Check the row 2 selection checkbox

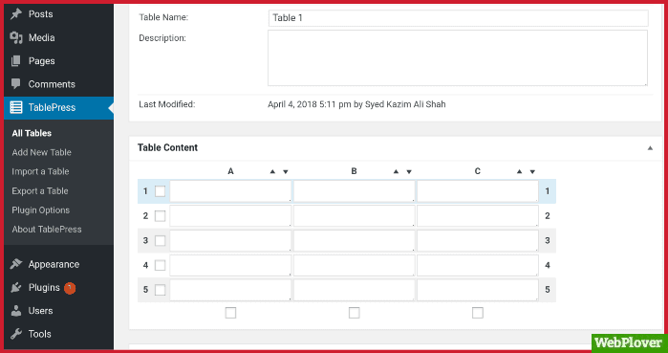[161, 216]
